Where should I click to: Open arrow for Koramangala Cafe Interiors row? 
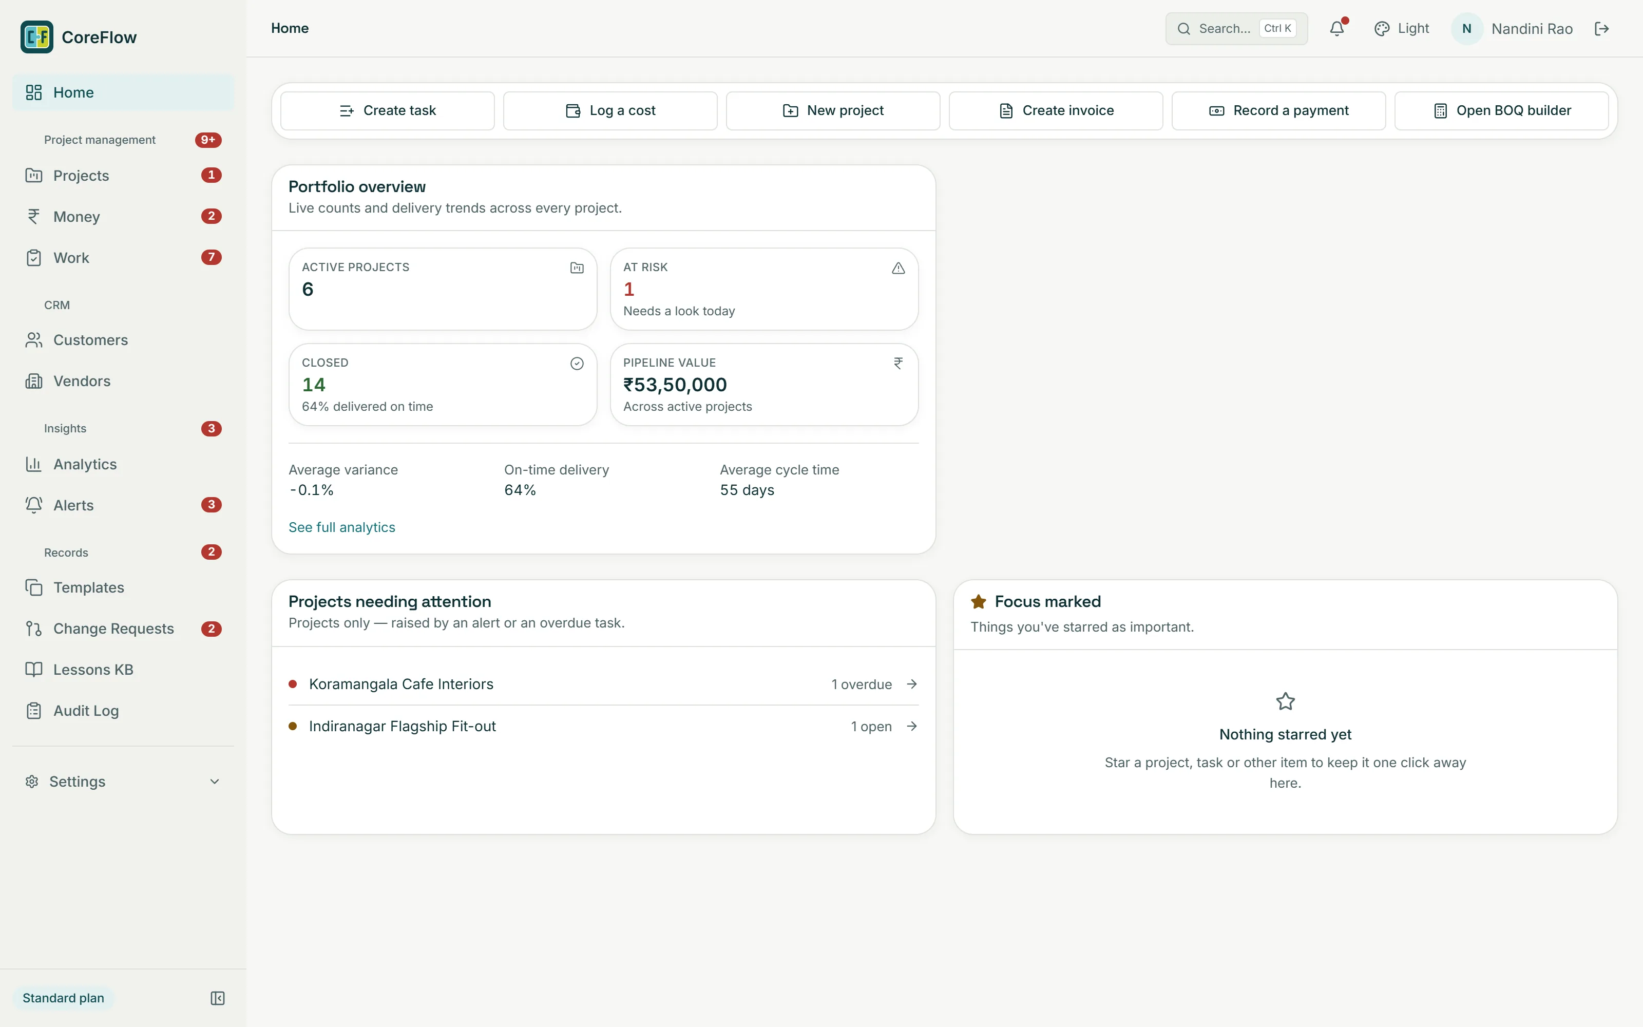pyautogui.click(x=912, y=684)
